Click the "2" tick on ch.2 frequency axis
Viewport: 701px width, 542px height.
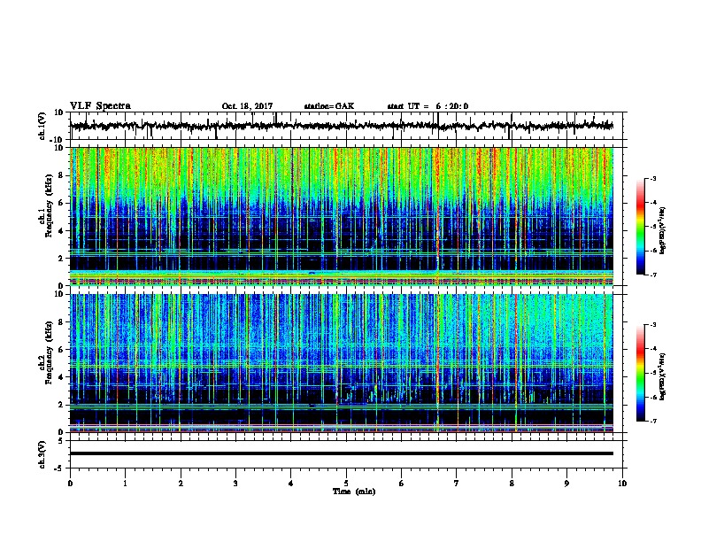62,405
